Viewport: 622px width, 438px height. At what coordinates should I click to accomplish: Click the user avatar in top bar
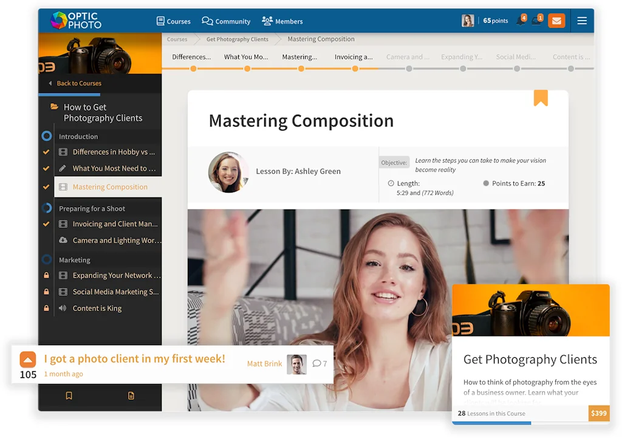(468, 21)
